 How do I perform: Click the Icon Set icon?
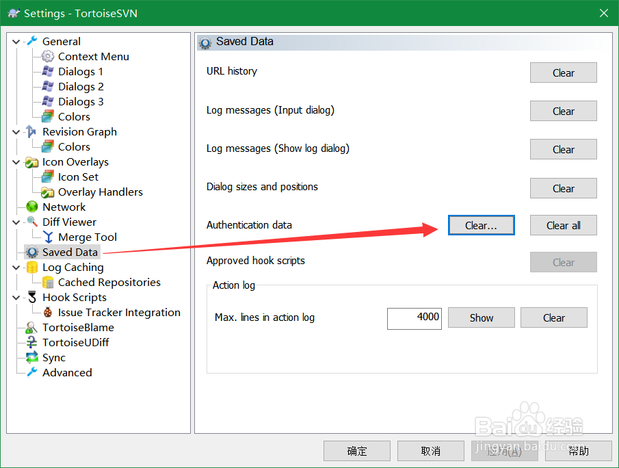tap(48, 177)
